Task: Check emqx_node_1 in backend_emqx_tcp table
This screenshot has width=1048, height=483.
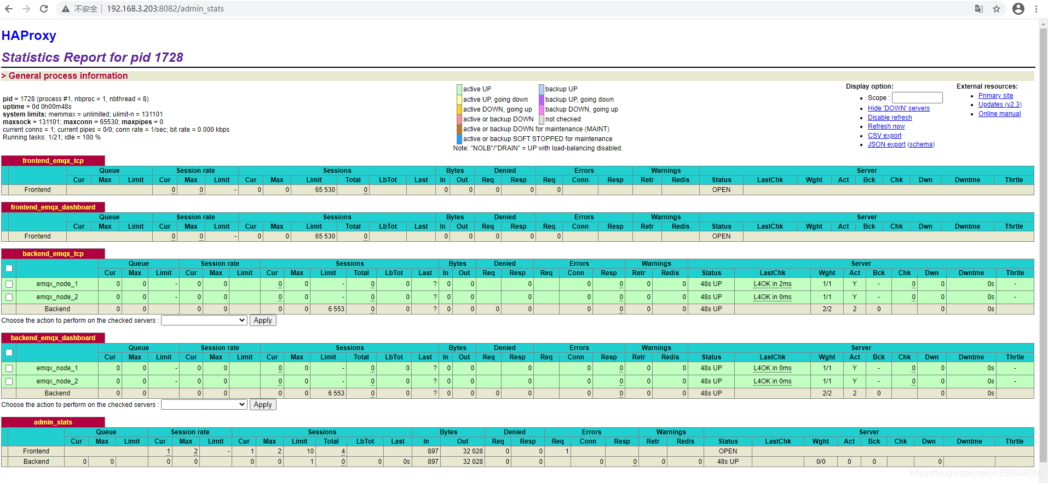Action: tap(9, 284)
